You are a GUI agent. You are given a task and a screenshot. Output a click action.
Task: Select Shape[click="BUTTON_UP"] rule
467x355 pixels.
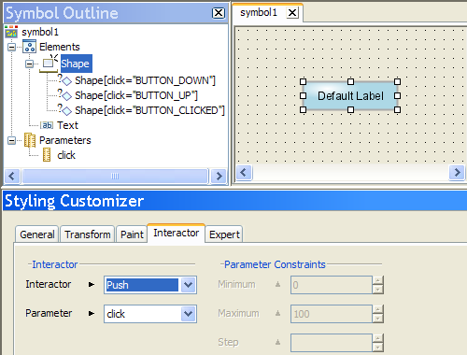click(x=136, y=95)
